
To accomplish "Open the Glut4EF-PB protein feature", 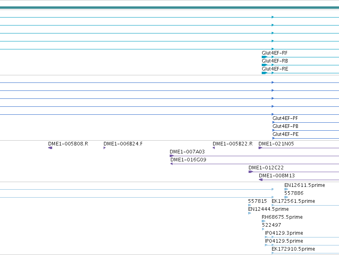I will pos(285,126).
